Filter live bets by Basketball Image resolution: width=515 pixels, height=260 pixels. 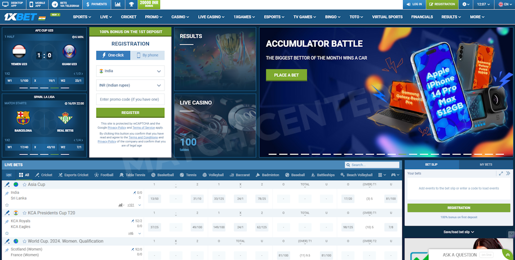[x=162, y=175]
